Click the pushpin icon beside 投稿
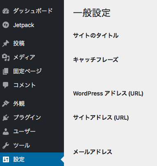 click(6, 43)
